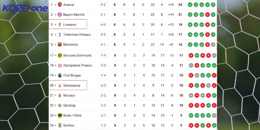Open Olympiakos's 0-0 match score
This screenshot has height=130, width=260.
pos(103,65)
